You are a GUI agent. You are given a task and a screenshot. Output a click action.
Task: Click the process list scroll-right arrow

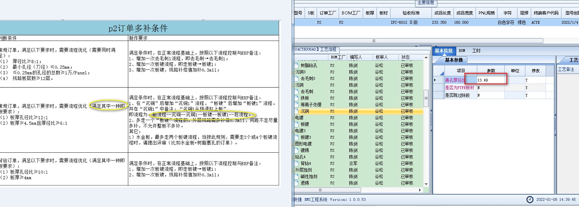(420, 190)
